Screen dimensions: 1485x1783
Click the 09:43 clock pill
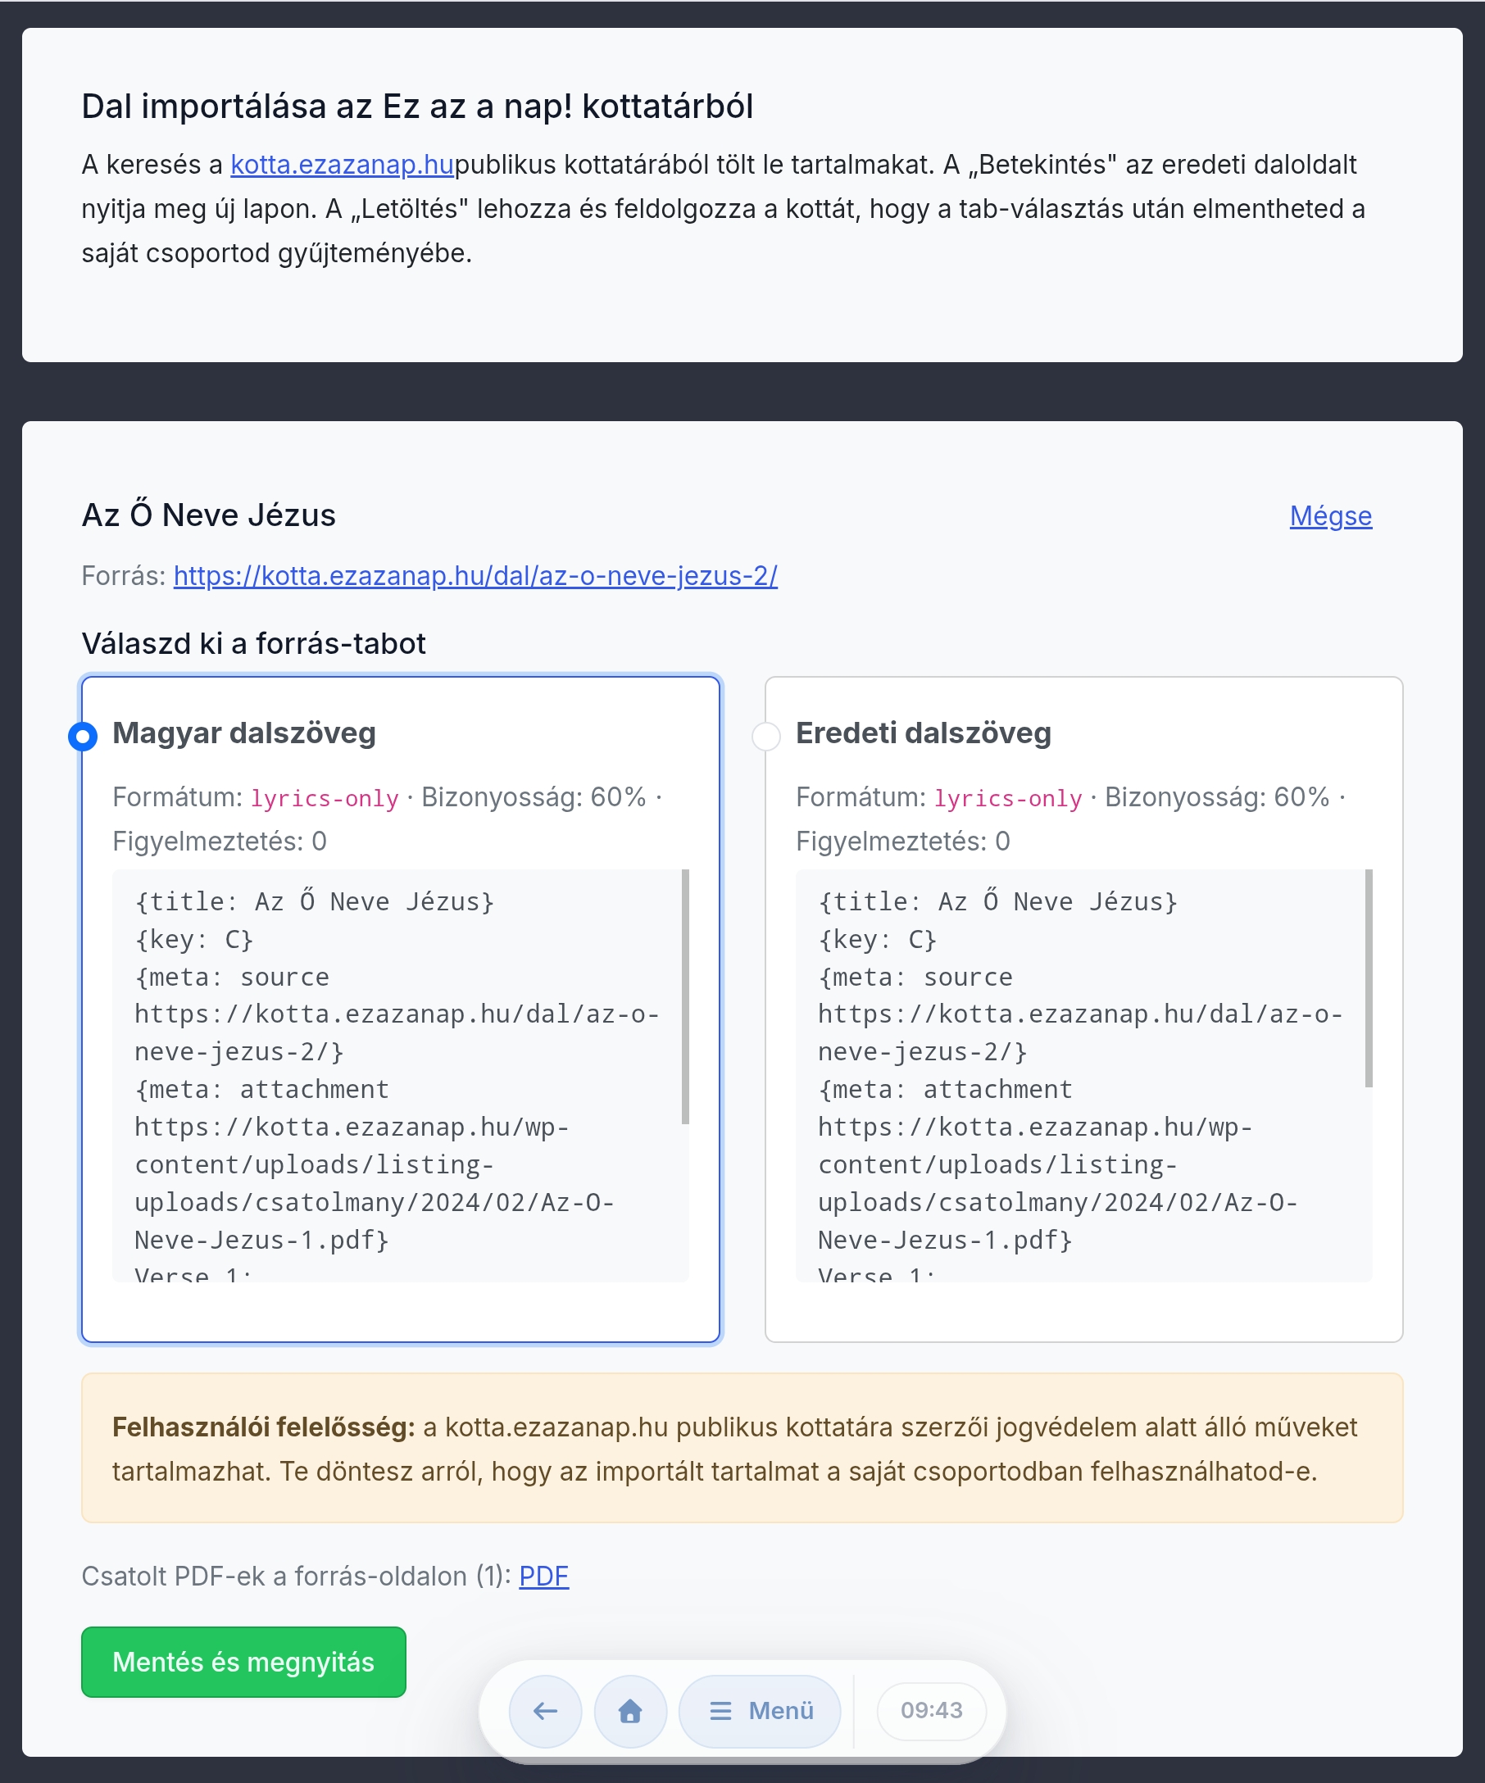932,1710
